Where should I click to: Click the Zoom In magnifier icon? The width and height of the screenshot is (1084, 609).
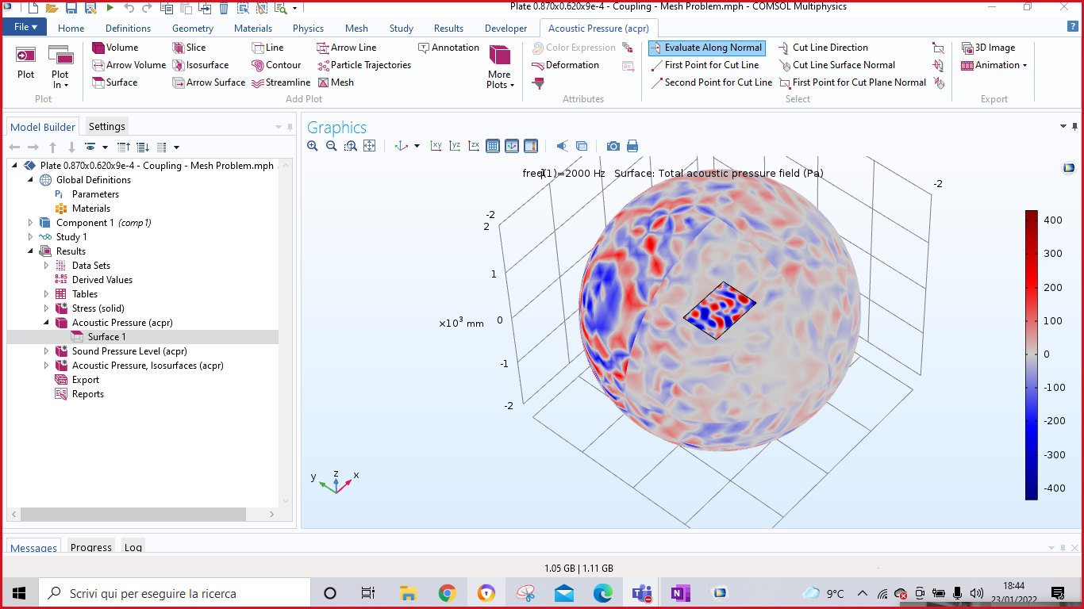click(313, 146)
